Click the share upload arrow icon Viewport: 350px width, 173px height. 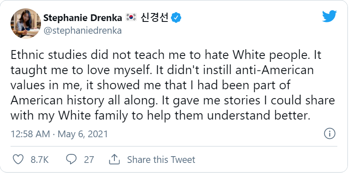pyautogui.click(x=114, y=159)
